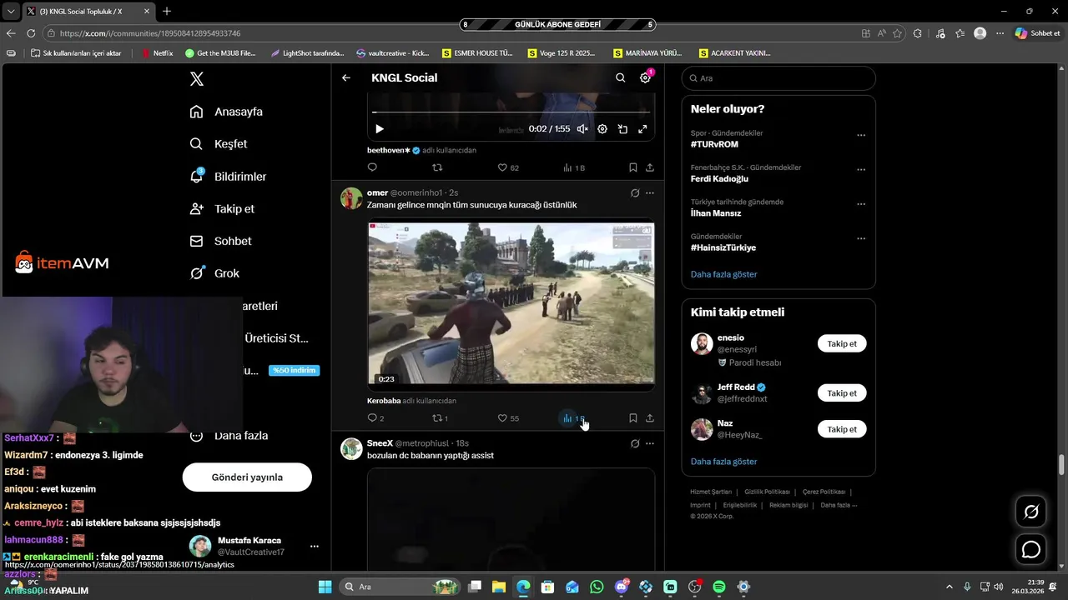This screenshot has width=1068, height=600.
Task: Open the Gizlilik Politikası footer link
Action: [x=767, y=492]
